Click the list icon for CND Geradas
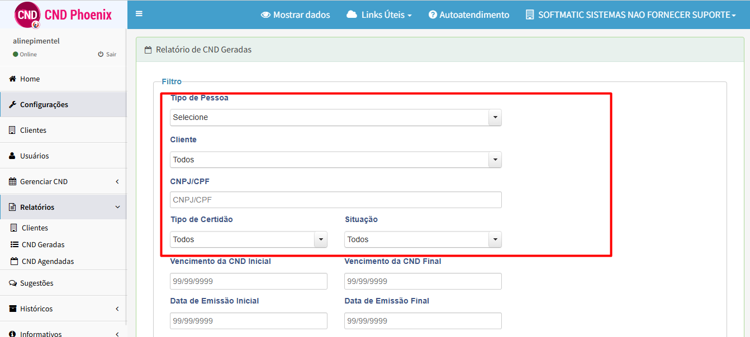Viewport: 750px width, 337px height. 15,244
